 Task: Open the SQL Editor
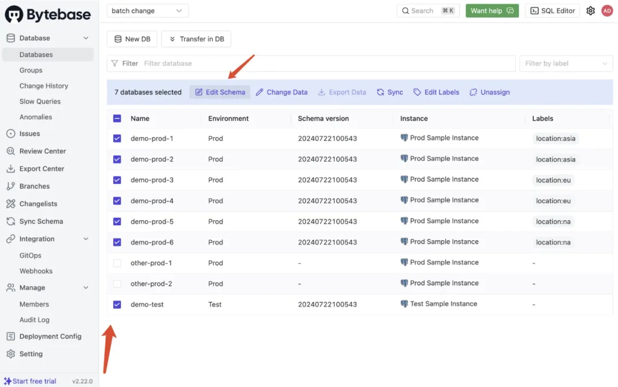[552, 11]
